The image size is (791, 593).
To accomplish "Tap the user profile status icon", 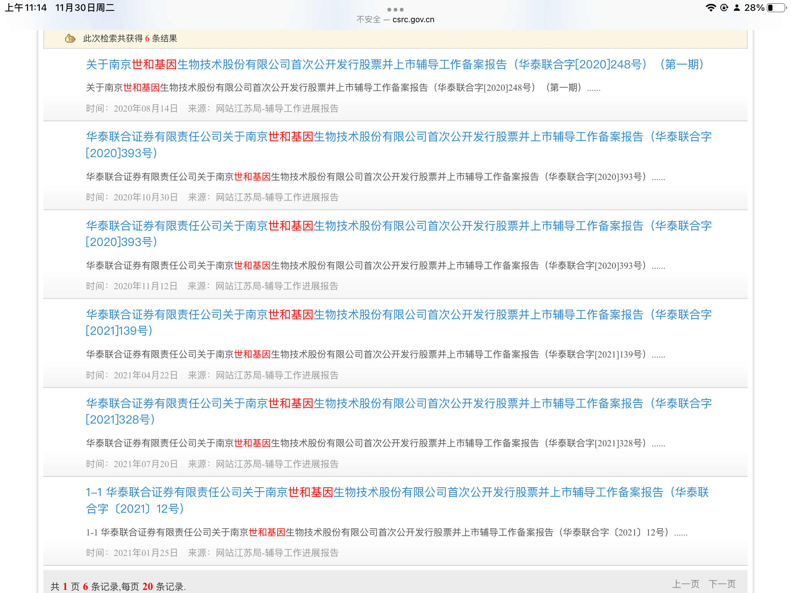I will click(x=737, y=8).
